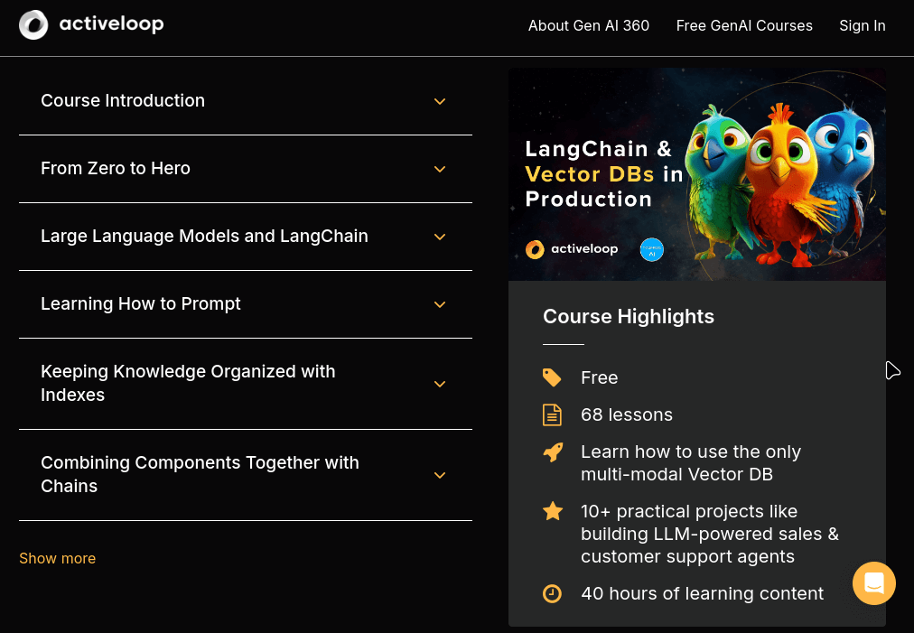Open the chat support bubble icon
This screenshot has height=633, width=914.
coord(873,583)
